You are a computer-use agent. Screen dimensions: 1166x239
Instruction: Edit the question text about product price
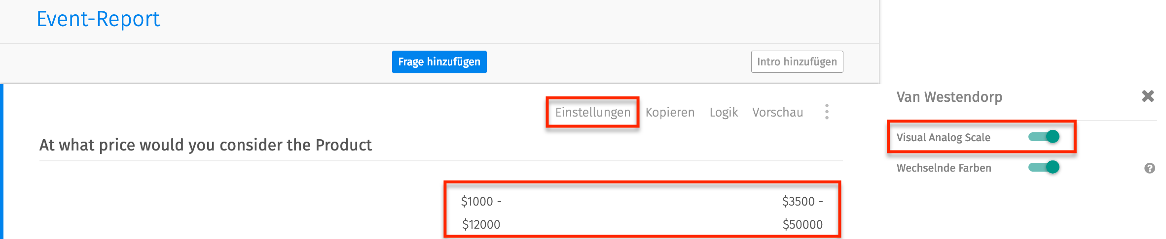206,145
